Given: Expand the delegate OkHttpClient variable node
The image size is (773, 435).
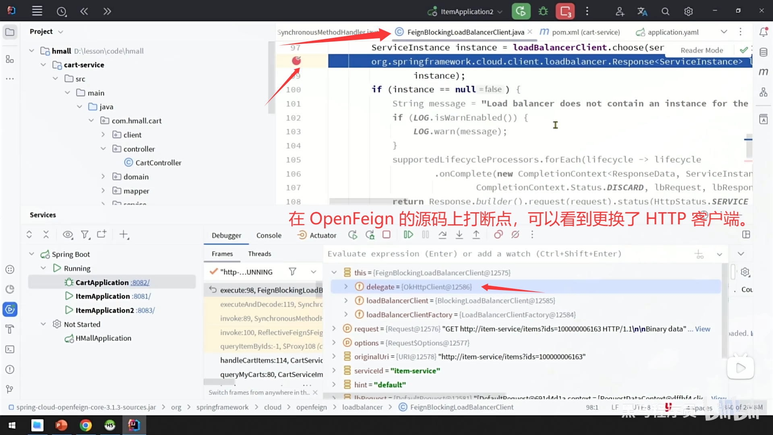Looking at the screenshot, I should (346, 287).
